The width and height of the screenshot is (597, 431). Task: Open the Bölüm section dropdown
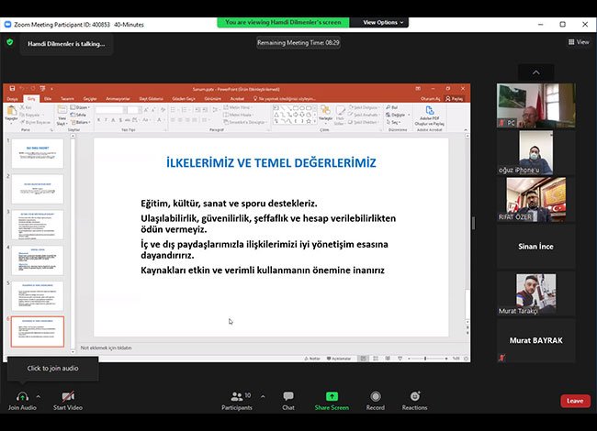80,122
